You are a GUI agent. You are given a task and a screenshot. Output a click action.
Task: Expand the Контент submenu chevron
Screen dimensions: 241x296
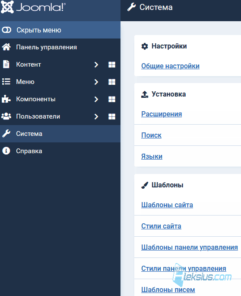pyautogui.click(x=96, y=64)
